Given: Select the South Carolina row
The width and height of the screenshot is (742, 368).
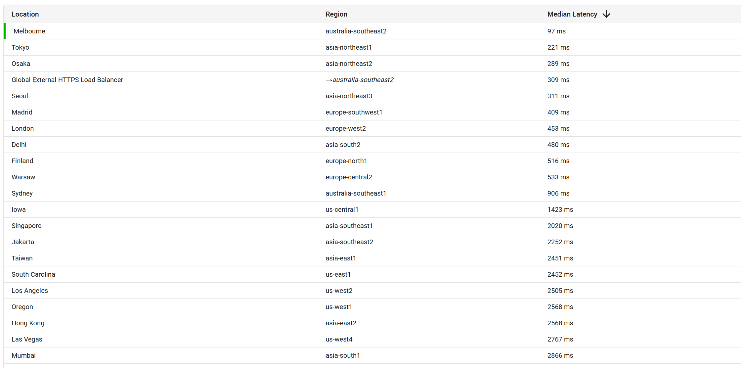Looking at the screenshot, I should coord(33,274).
